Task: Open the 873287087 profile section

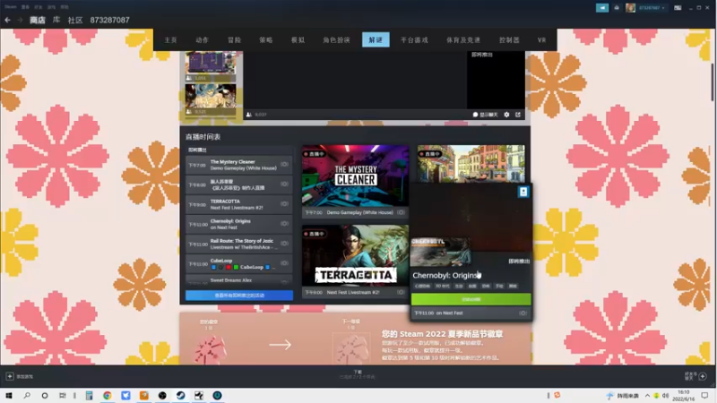Action: point(109,20)
